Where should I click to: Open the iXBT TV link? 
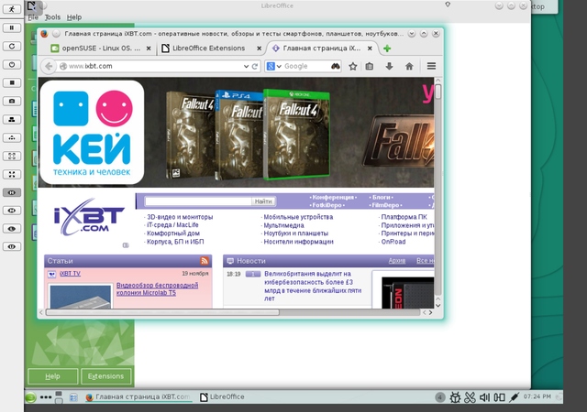click(x=70, y=274)
